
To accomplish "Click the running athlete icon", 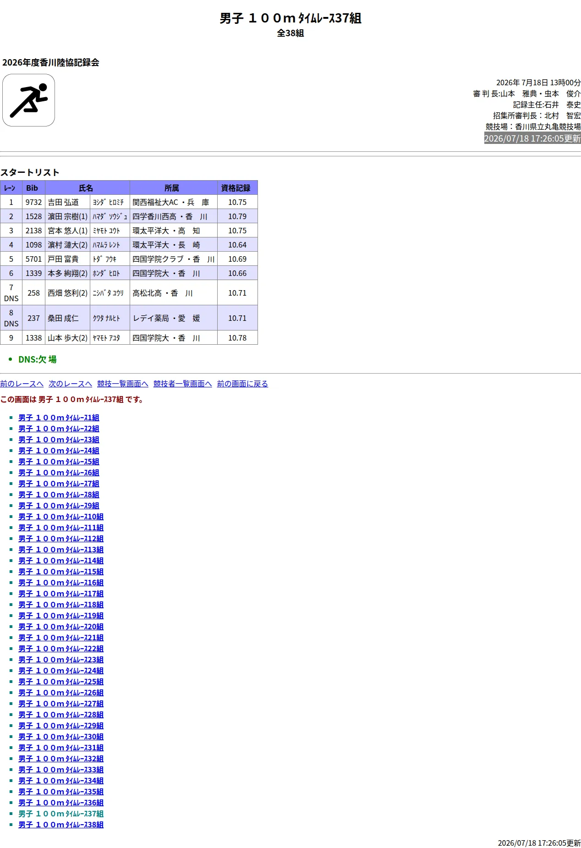I will pyautogui.click(x=28, y=100).
